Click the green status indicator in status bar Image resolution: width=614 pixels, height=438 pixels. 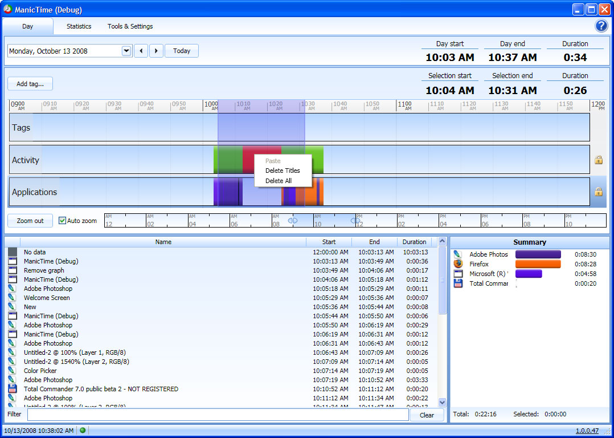83,430
